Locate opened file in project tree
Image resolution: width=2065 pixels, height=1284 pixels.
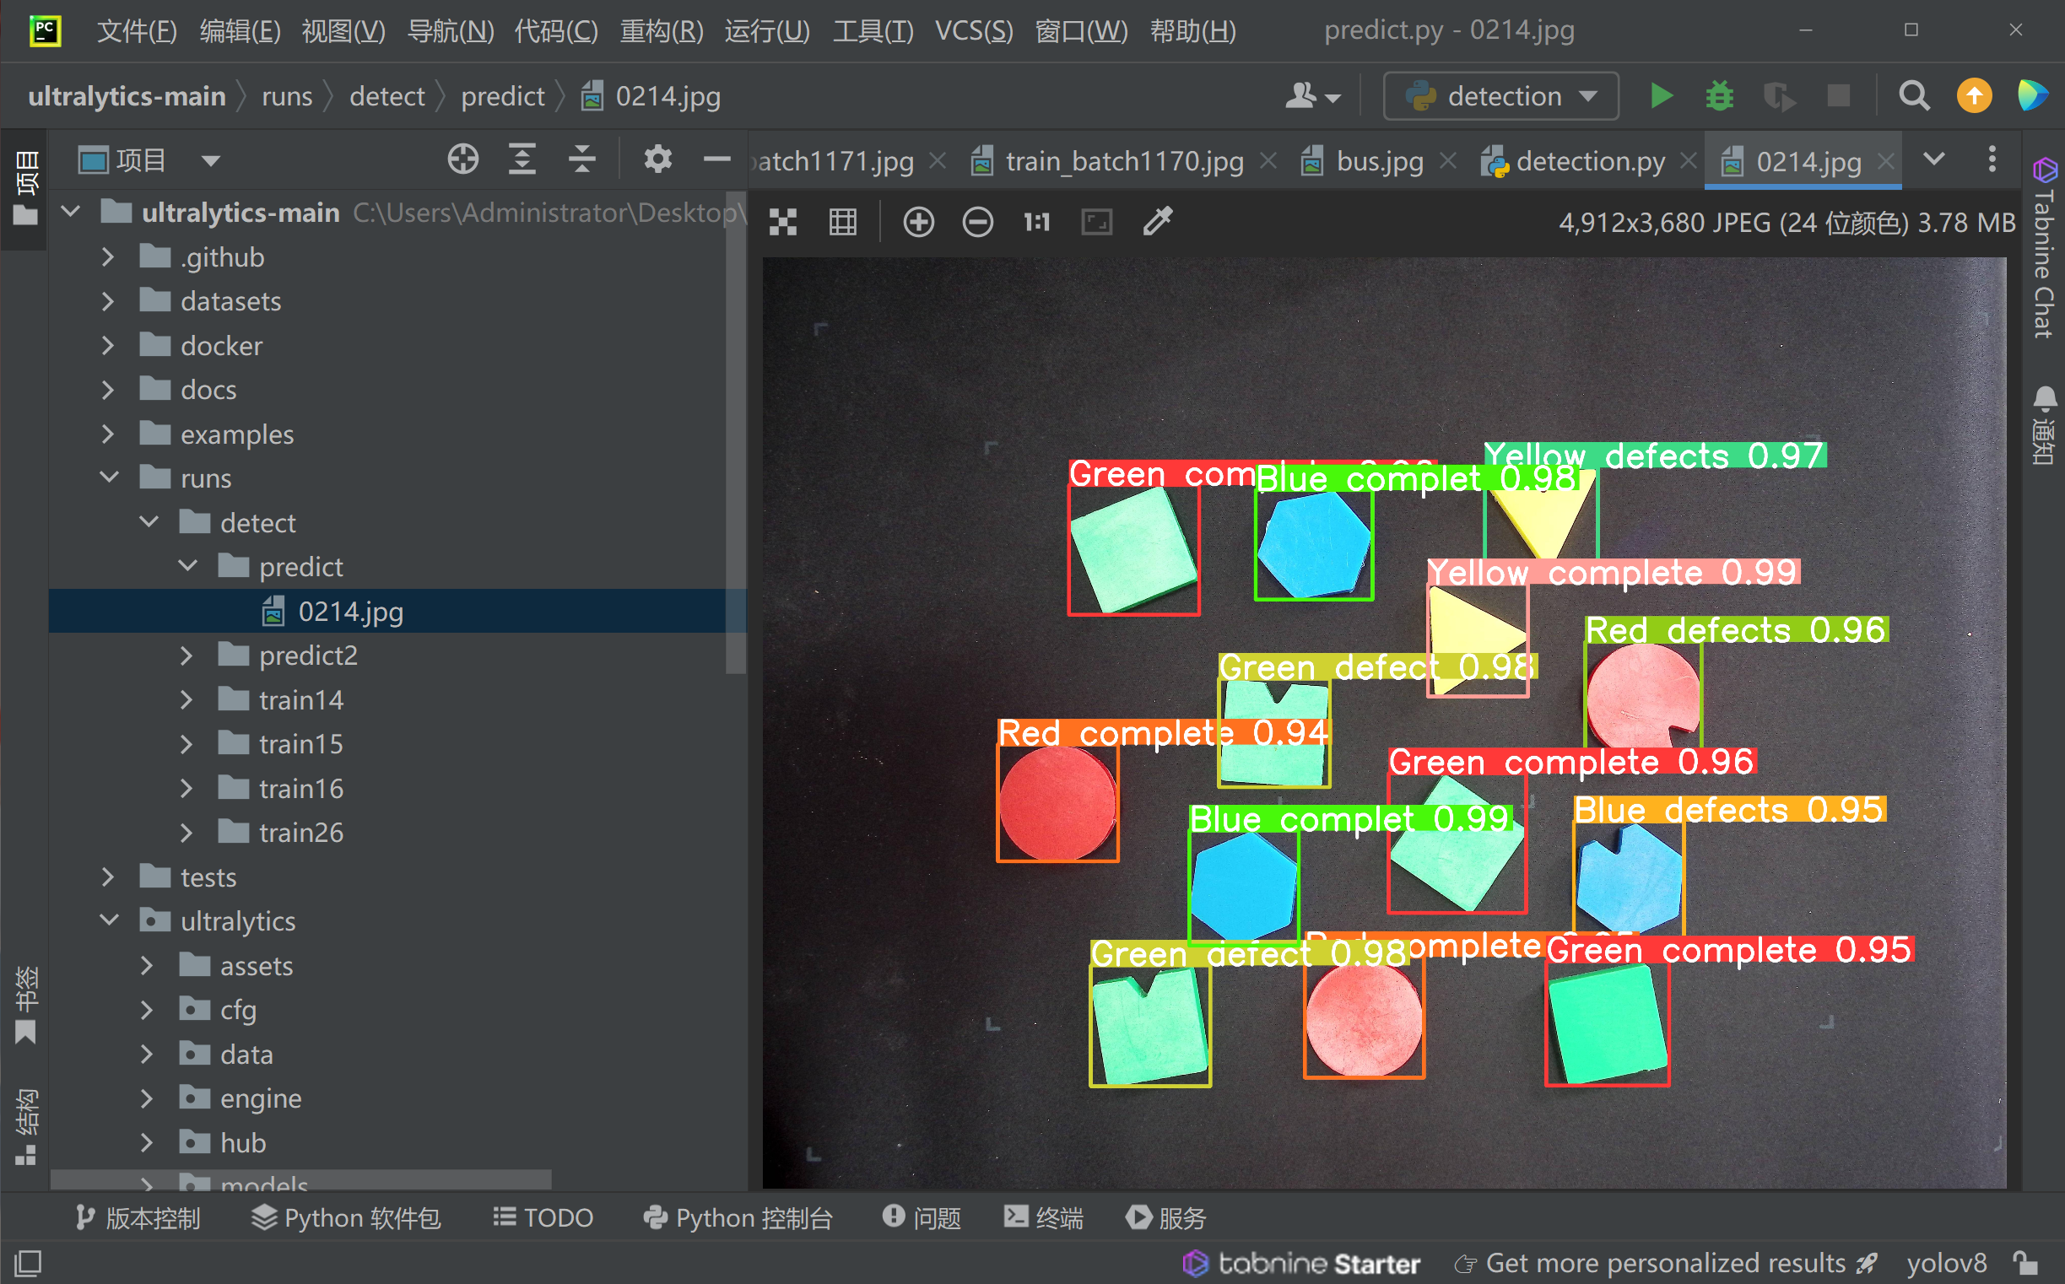[463, 159]
